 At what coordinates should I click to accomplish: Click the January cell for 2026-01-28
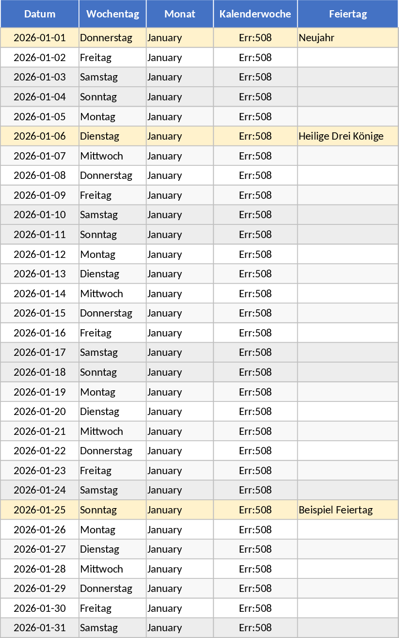[180, 569]
